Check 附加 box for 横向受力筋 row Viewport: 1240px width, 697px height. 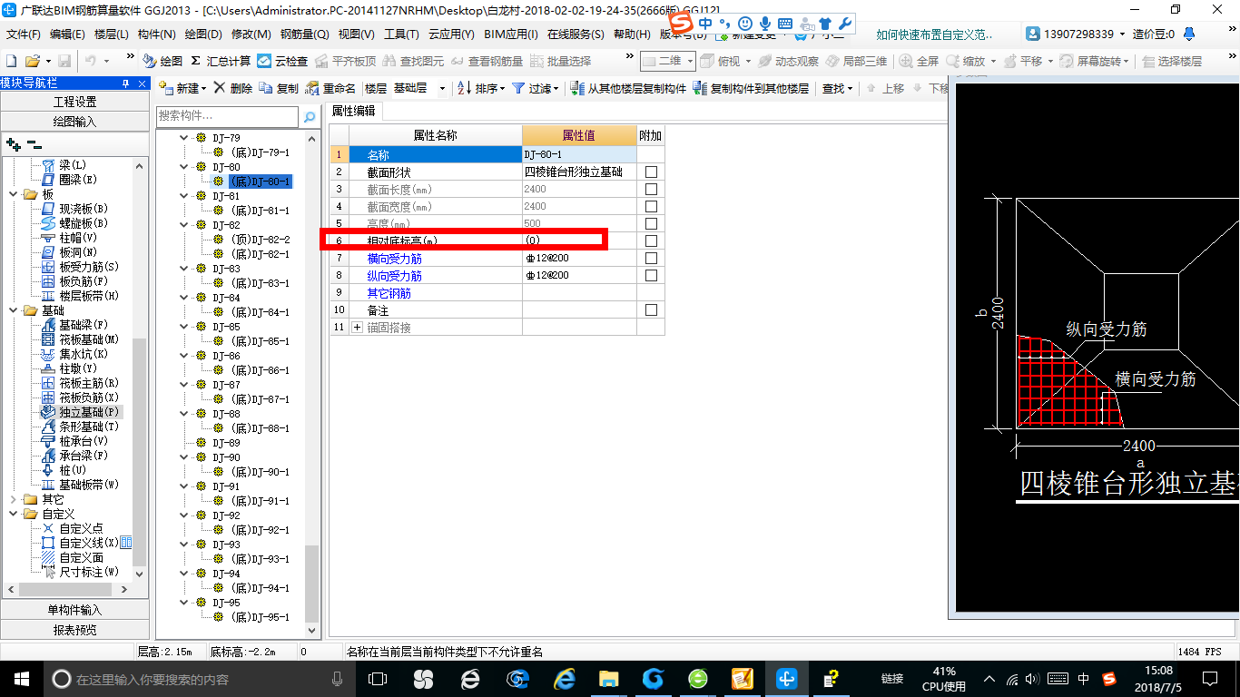[x=651, y=258]
